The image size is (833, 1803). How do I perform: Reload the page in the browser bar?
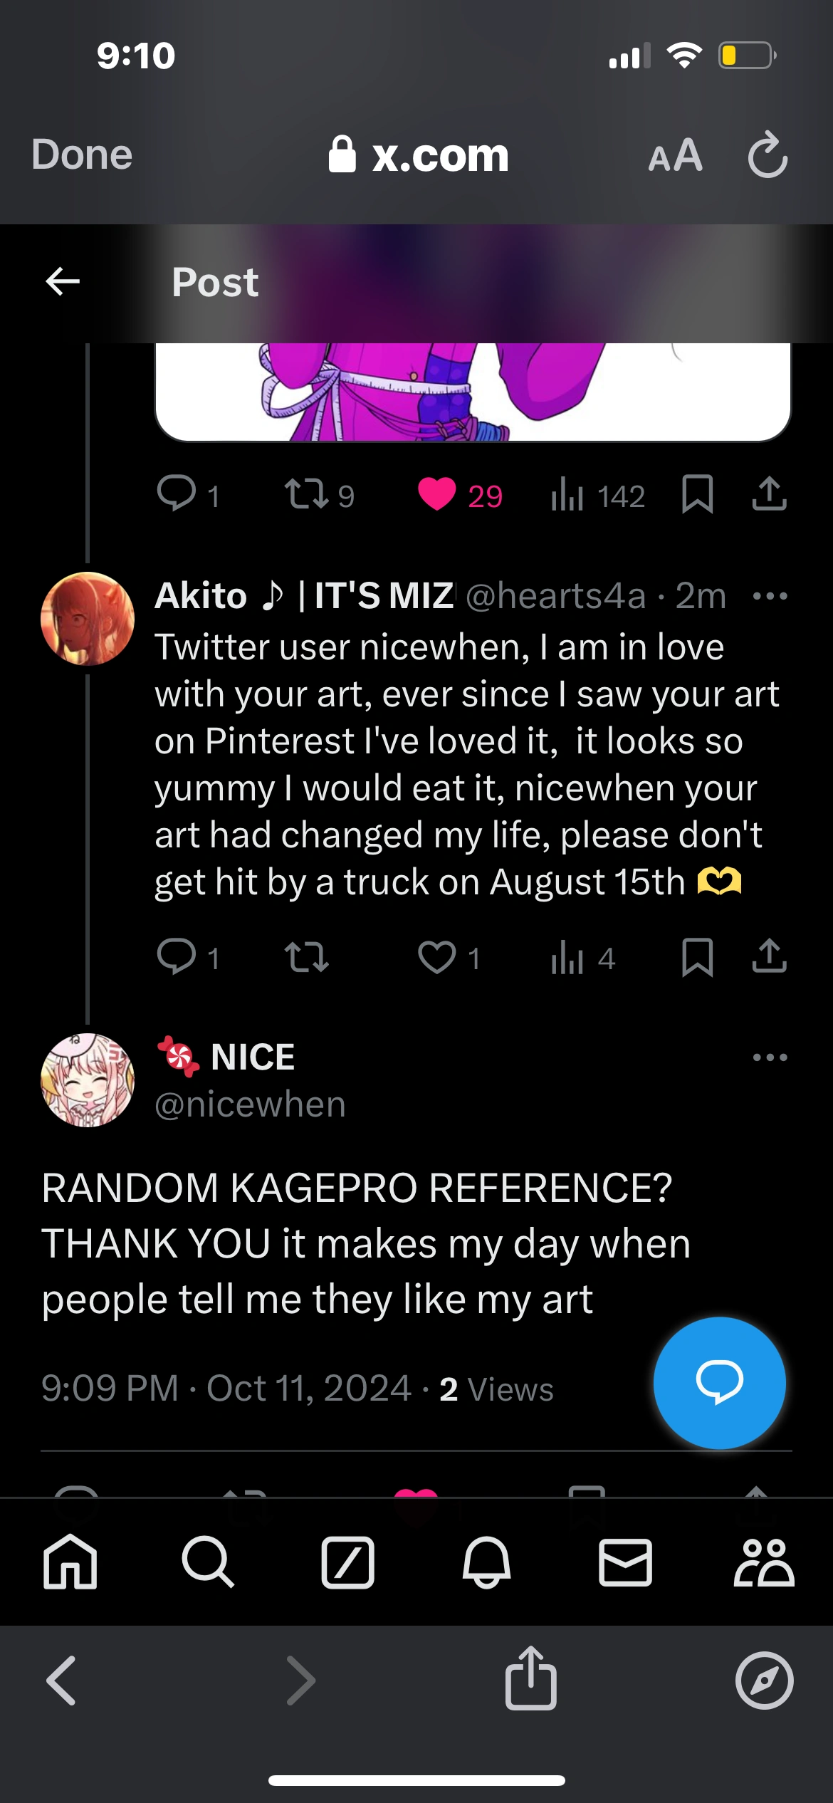(x=767, y=155)
